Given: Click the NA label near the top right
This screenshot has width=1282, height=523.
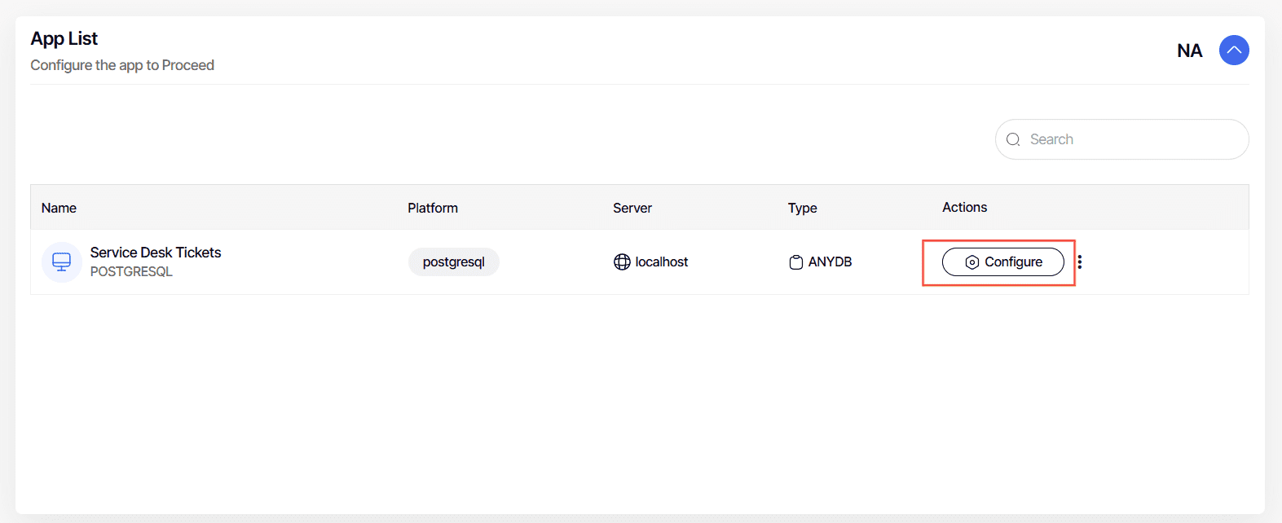Looking at the screenshot, I should (x=1189, y=51).
